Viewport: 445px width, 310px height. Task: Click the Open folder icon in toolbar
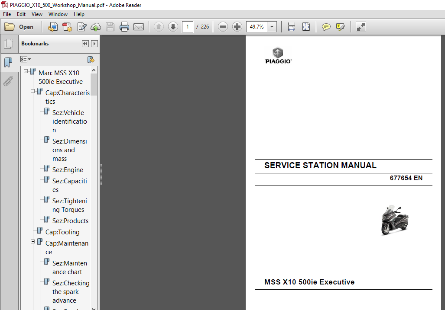pyautogui.click(x=10, y=27)
